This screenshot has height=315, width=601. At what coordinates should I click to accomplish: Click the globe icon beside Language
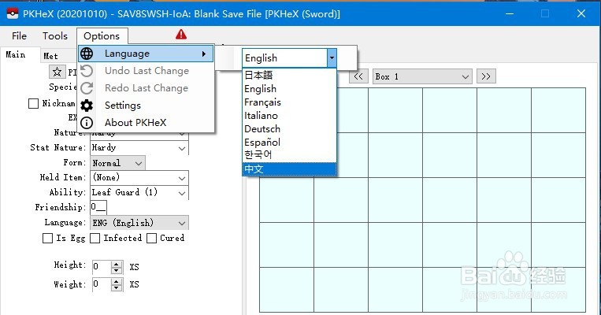point(87,54)
